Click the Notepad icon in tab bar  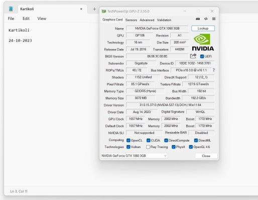click(11, 8)
